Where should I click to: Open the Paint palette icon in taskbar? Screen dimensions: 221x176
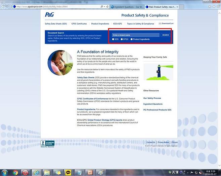[x=100, y=173]
